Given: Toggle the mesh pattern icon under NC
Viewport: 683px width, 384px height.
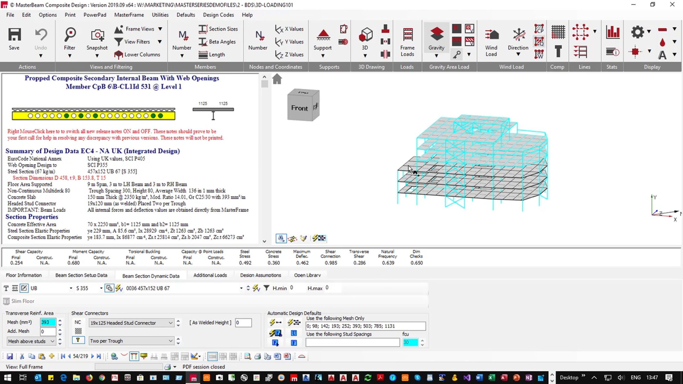Looking at the screenshot, I should click(x=78, y=331).
